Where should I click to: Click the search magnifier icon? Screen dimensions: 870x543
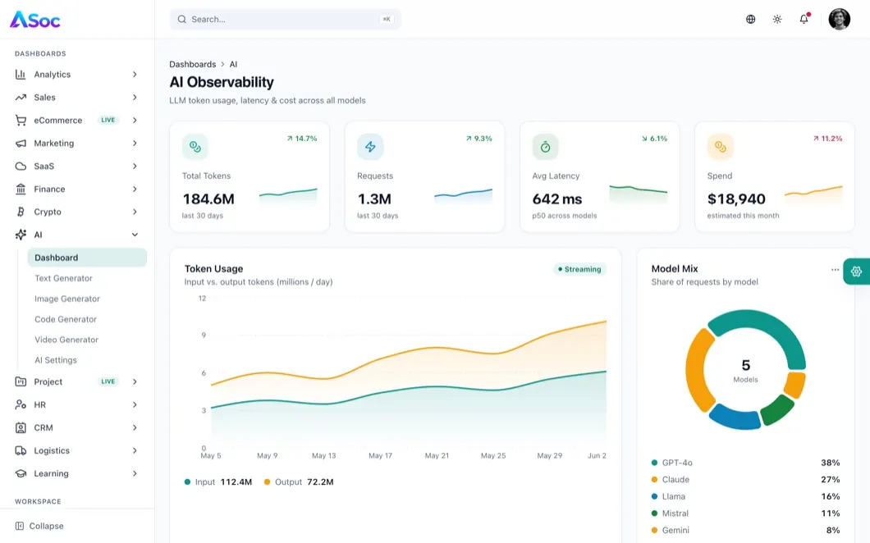pos(182,20)
